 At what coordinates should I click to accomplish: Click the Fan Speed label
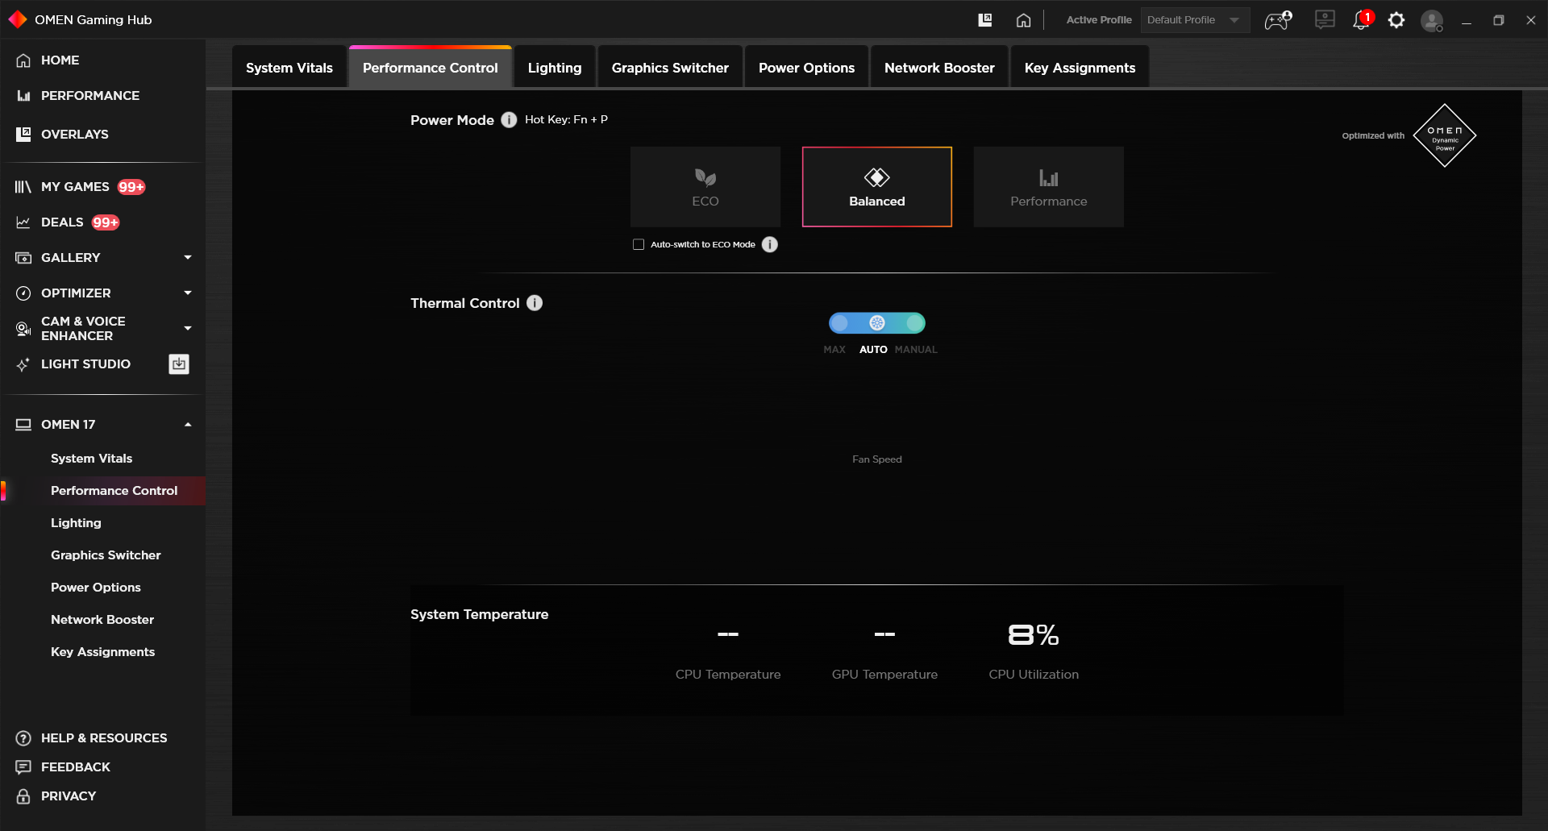pos(877,459)
